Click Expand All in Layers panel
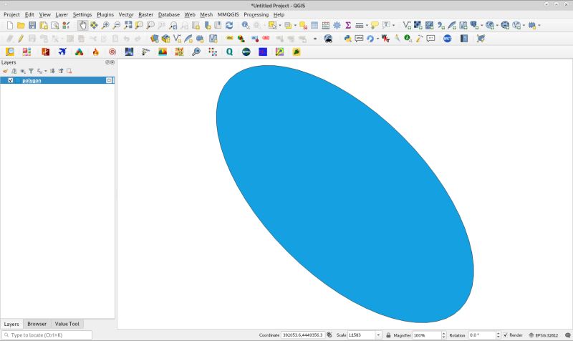This screenshot has height=341, width=573. tap(52, 71)
